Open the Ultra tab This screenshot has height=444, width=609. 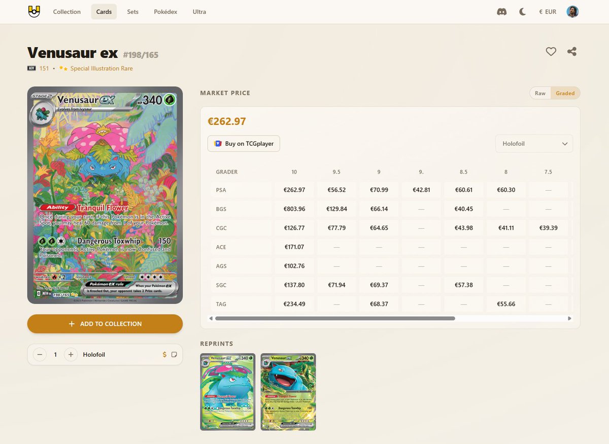pyautogui.click(x=199, y=12)
